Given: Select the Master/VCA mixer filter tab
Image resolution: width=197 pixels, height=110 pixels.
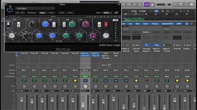Looking at the screenshot, I should [167, 24].
